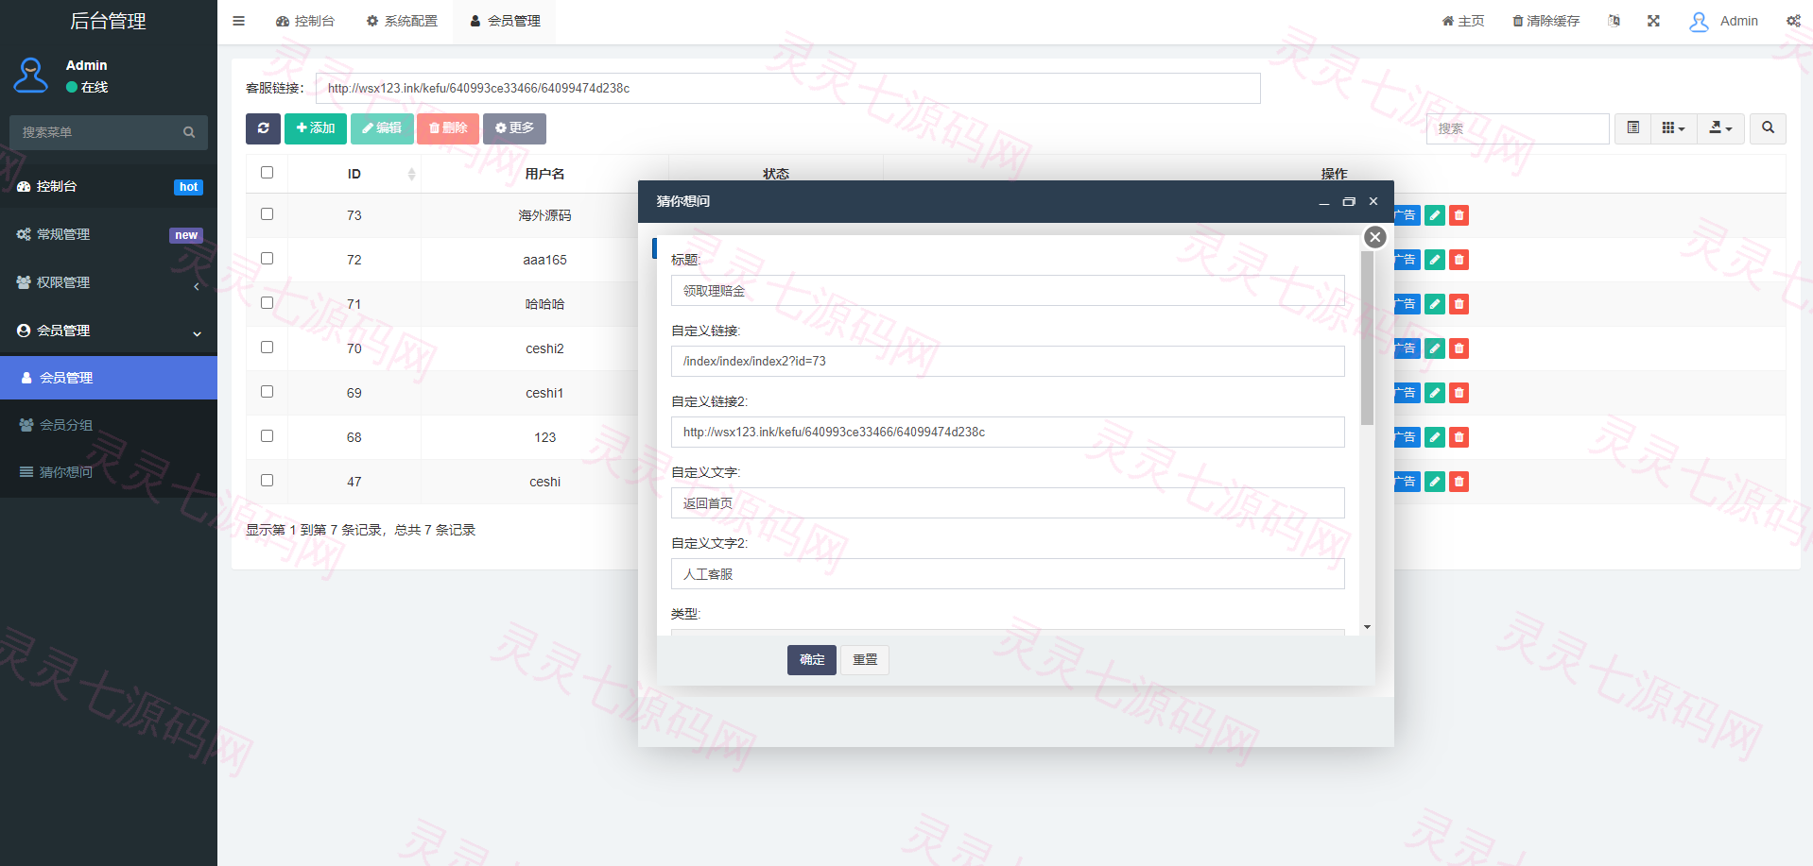Screen dimensions: 1813x866
Task: Enter fullscreen with the expand icon
Action: pyautogui.click(x=1653, y=21)
